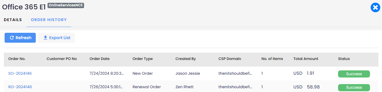Close the Office 365 E1 panel
The height and width of the screenshot is (92, 382).
click(375, 8)
